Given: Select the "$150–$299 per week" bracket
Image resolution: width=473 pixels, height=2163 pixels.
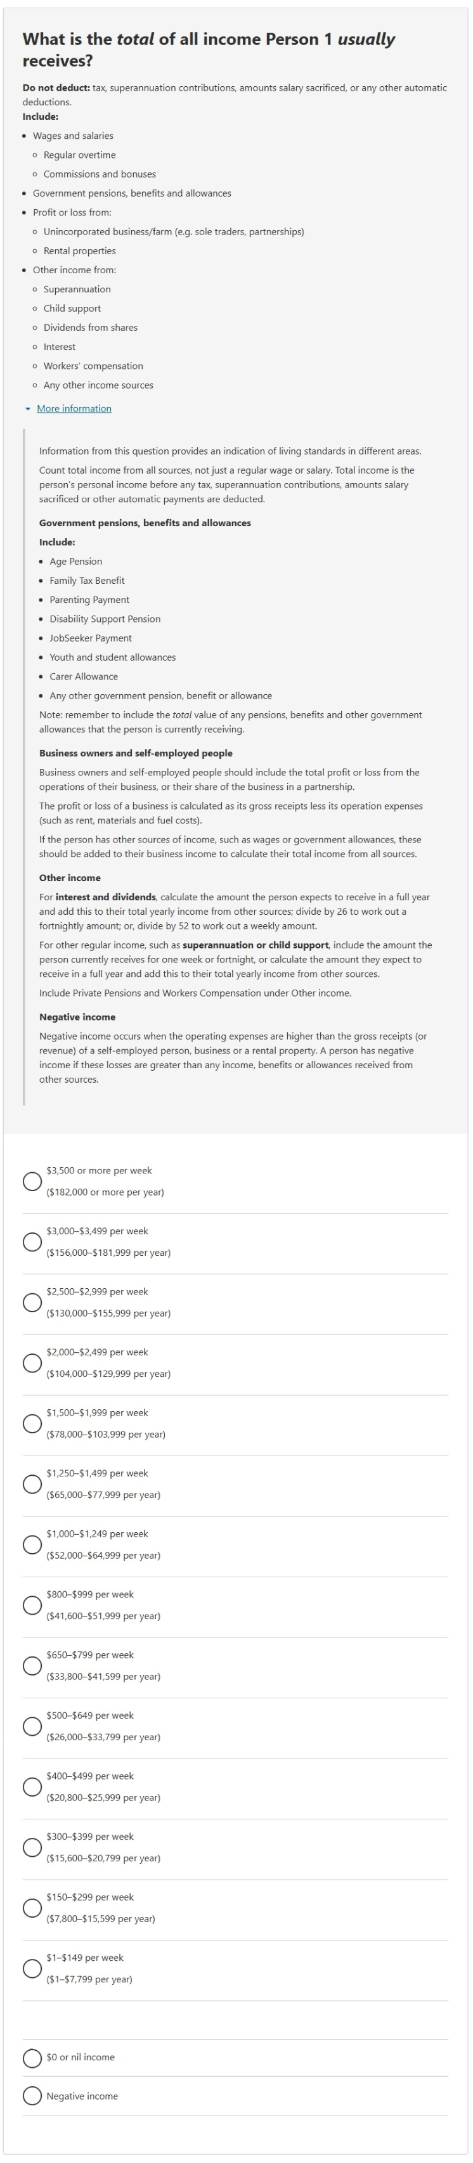Looking at the screenshot, I should click(32, 1908).
